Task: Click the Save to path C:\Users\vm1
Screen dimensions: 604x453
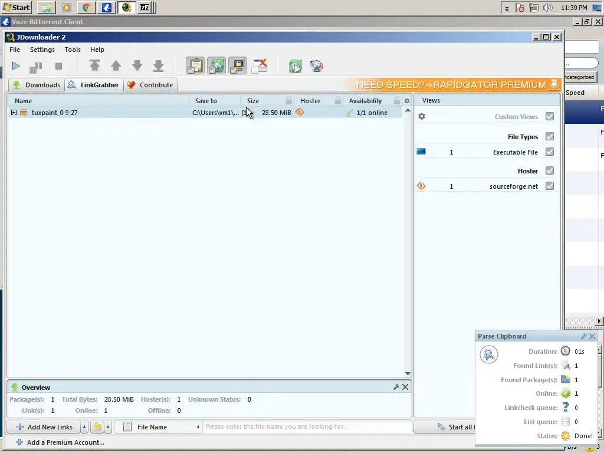Action: 215,113
